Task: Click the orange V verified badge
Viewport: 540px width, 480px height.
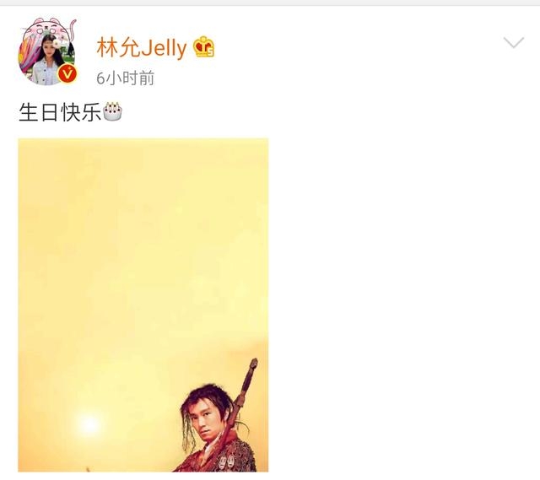Action: (x=67, y=74)
